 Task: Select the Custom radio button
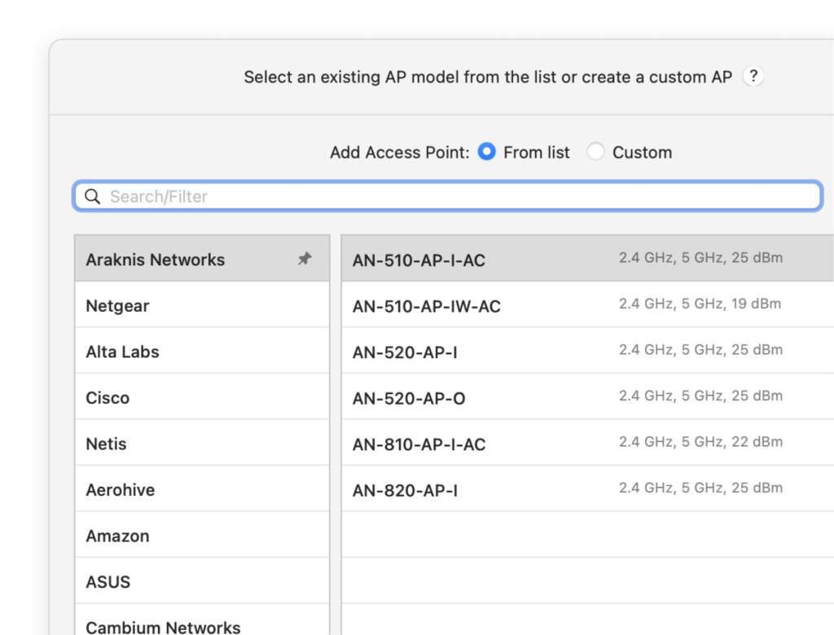pyautogui.click(x=596, y=151)
